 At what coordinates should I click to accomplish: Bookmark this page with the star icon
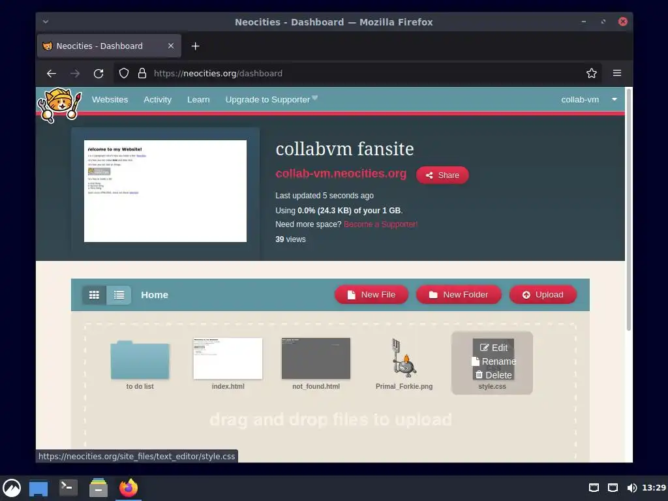591,73
